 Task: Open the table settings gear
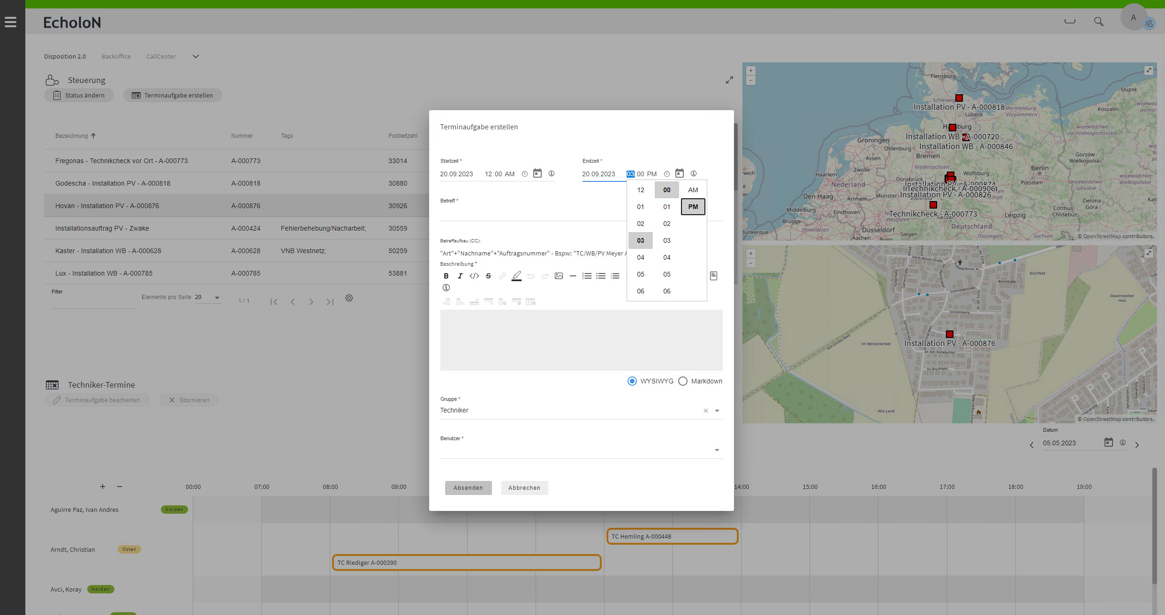(x=349, y=298)
